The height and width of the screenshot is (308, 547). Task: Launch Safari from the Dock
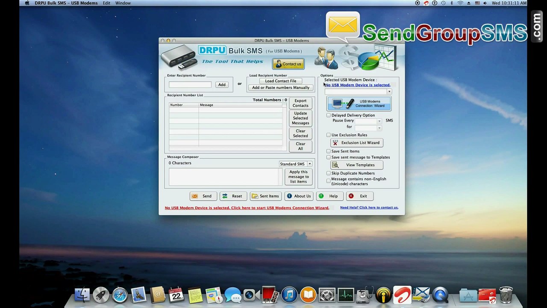(120, 295)
